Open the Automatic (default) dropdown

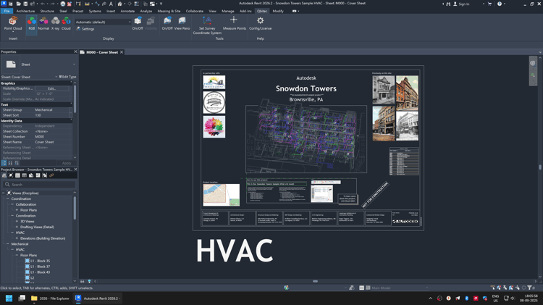pos(104,22)
